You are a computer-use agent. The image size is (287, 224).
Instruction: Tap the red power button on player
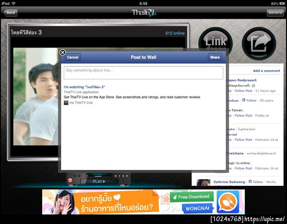click(x=70, y=181)
